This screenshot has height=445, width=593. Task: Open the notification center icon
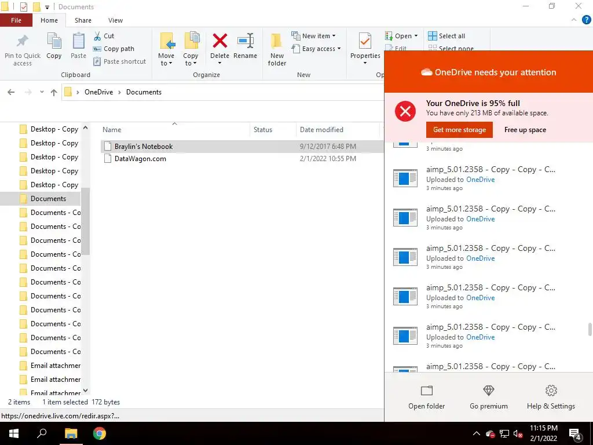coord(575,434)
